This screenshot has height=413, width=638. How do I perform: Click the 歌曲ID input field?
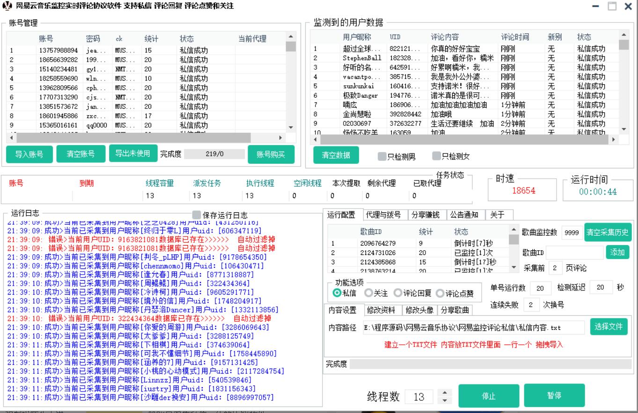pos(574,253)
